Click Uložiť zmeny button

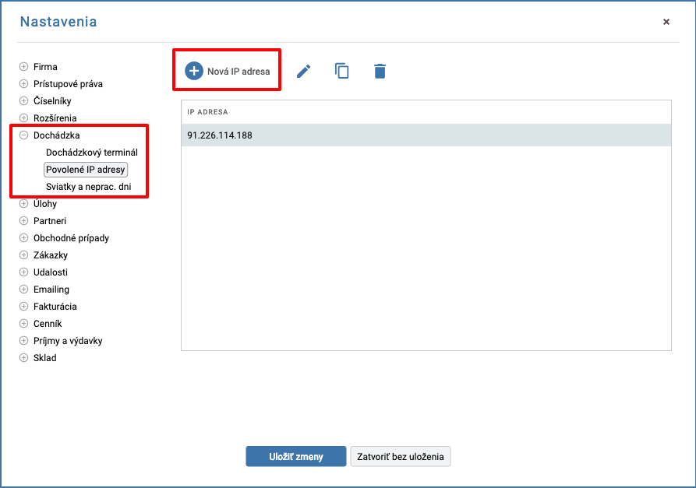[296, 457]
